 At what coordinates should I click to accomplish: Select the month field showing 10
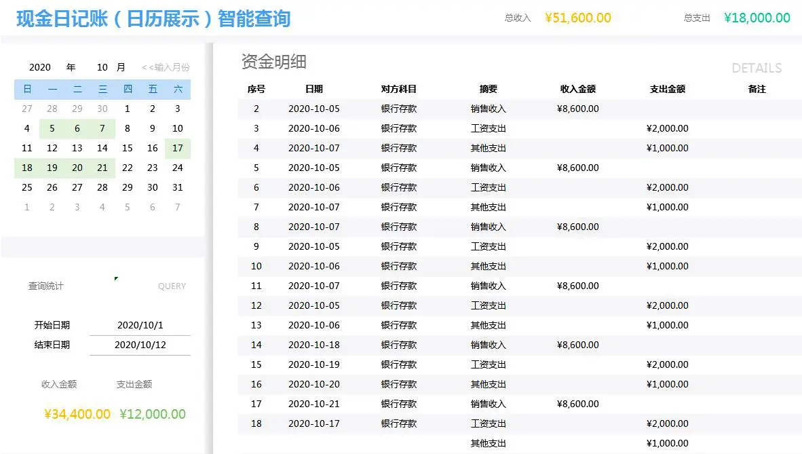(102, 67)
